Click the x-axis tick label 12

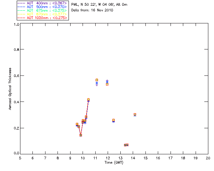tap(108, 158)
